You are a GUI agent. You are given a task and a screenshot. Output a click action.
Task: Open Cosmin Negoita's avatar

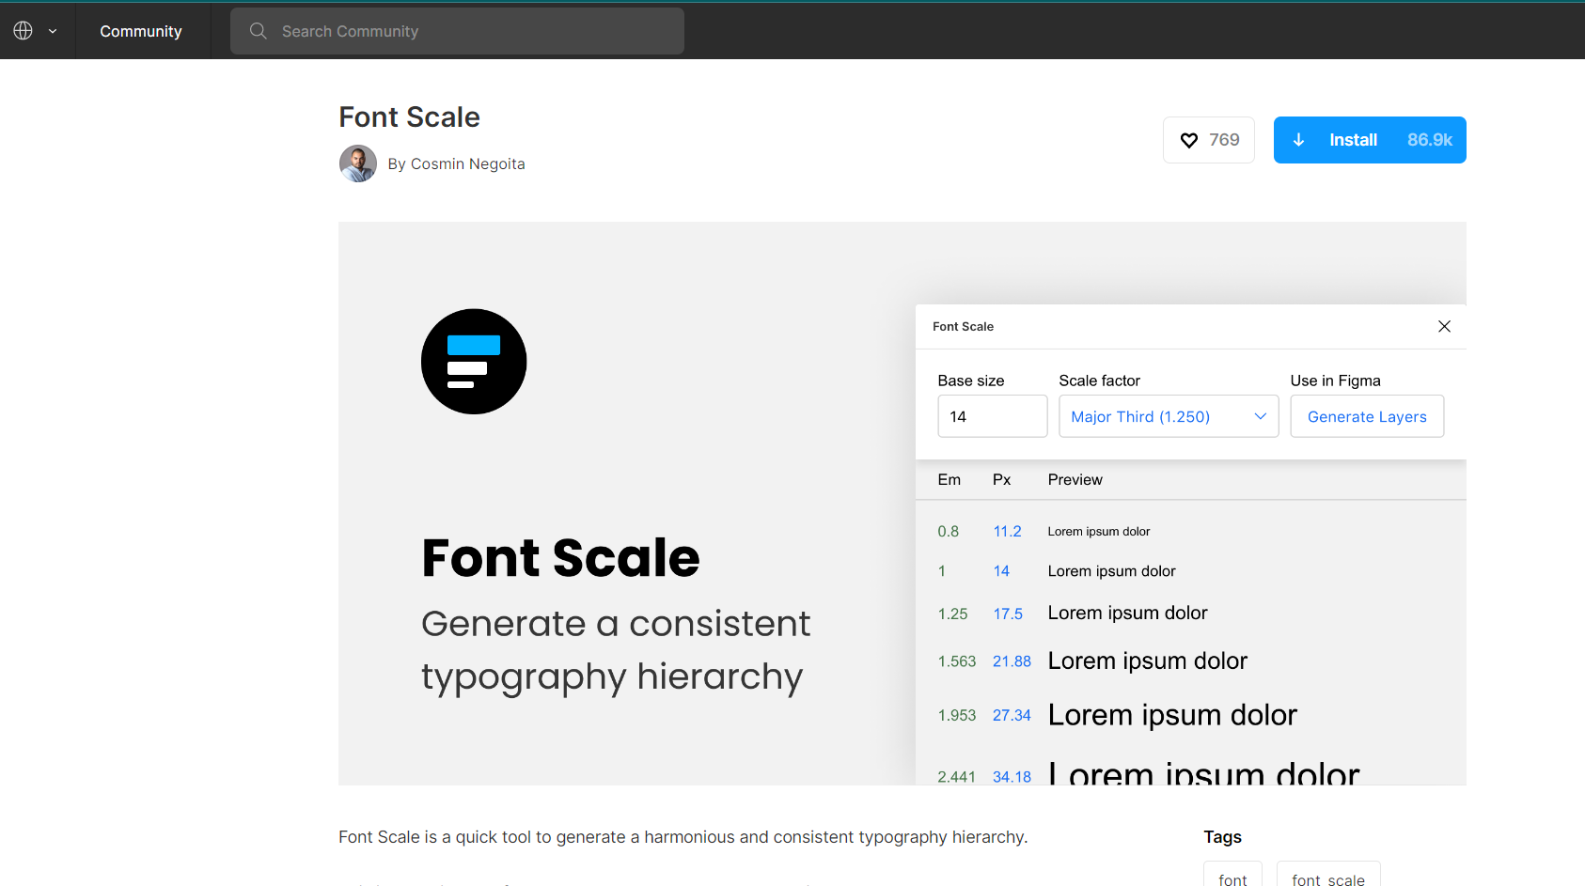pyautogui.click(x=358, y=163)
